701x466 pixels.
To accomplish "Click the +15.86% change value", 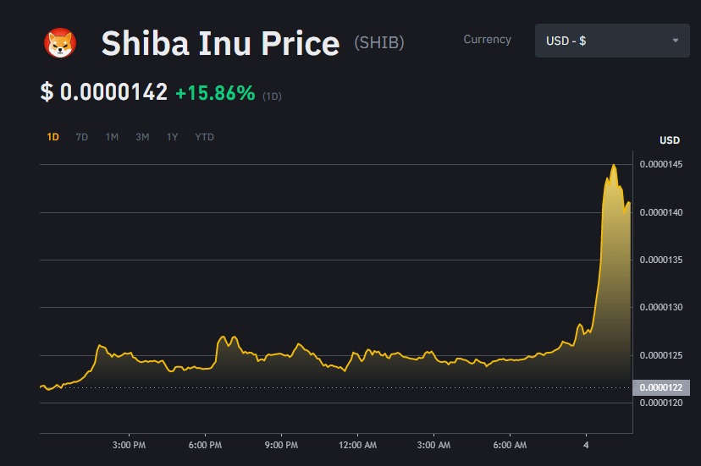I will coord(215,93).
